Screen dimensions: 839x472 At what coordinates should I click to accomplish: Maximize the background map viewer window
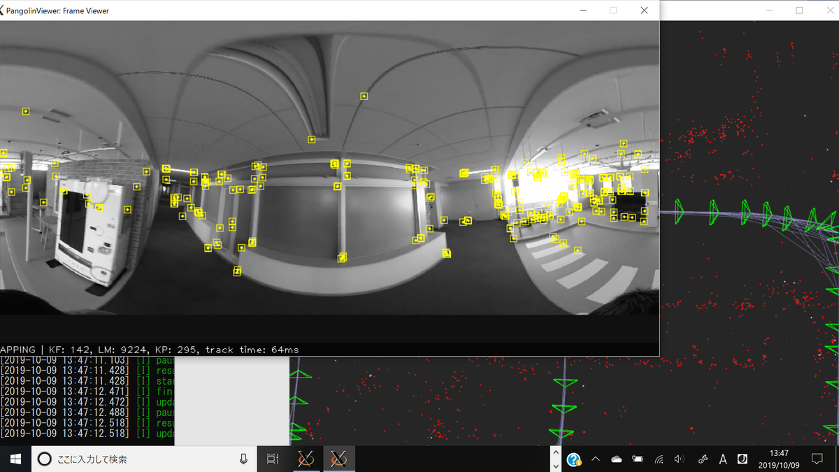click(x=799, y=10)
